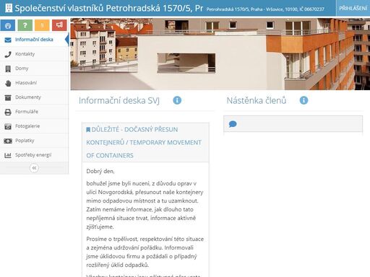Click info icon next to Informační deska SVJ
The width and height of the screenshot is (370, 277).
coord(177,100)
